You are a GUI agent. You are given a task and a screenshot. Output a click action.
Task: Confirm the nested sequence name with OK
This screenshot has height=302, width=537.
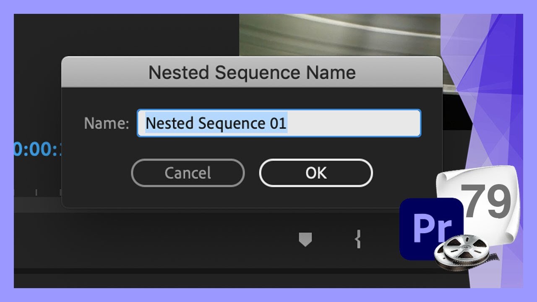pyautogui.click(x=316, y=173)
